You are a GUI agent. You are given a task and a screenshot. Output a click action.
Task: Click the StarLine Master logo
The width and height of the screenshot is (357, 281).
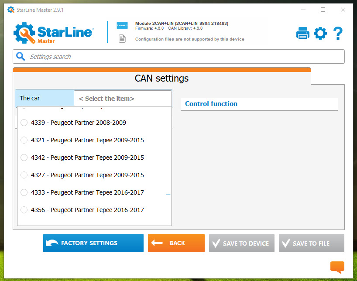click(54, 33)
